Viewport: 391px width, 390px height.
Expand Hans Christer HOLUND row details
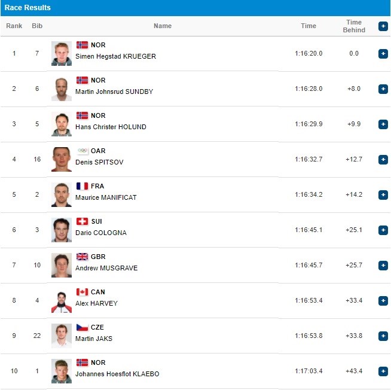coord(383,124)
